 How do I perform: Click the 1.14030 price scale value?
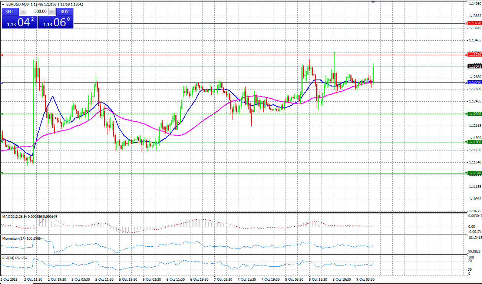475,3
